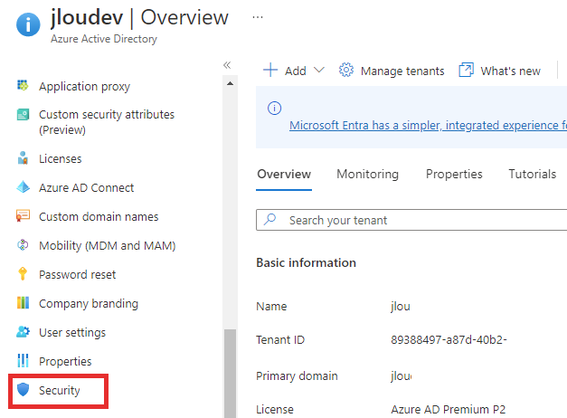Switch to the Overview tab
Viewport: 567px width, 418px height.
pyautogui.click(x=284, y=174)
